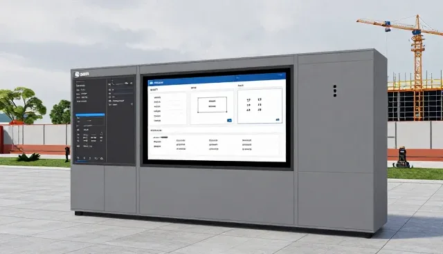Click the outlined rectangle in the middle card

[213, 104]
